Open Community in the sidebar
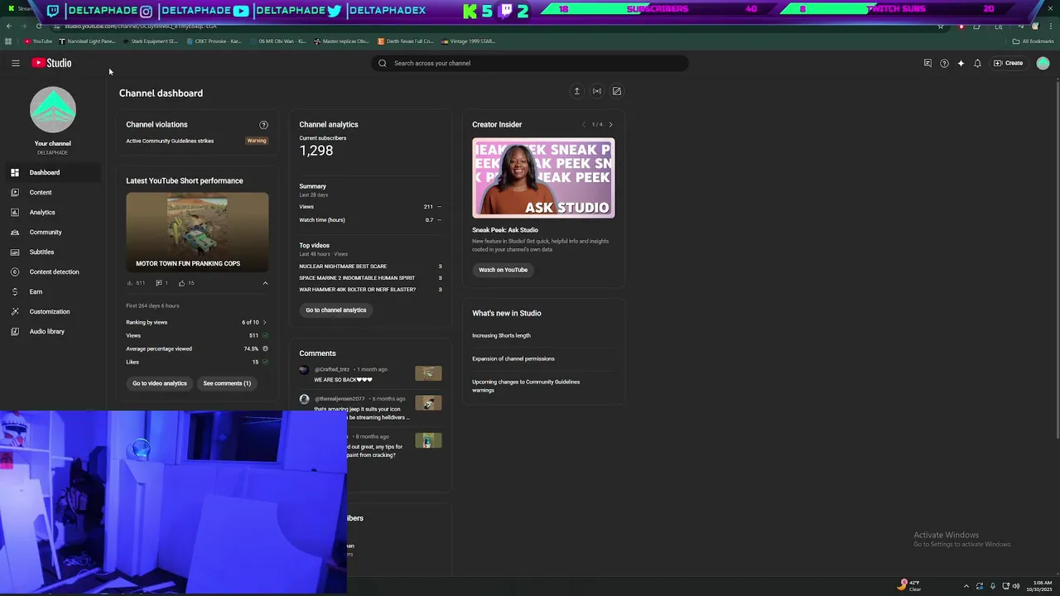This screenshot has width=1060, height=596. [51, 232]
